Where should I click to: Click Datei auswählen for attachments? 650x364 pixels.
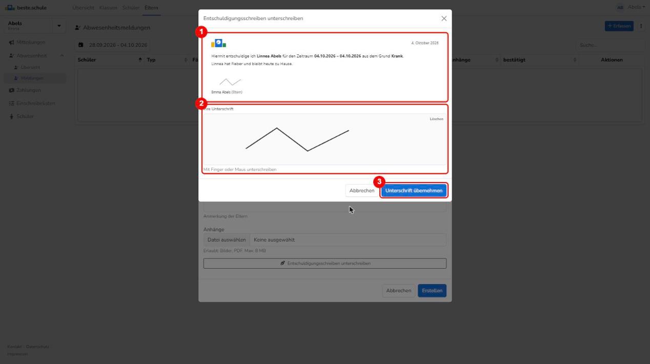(227, 240)
